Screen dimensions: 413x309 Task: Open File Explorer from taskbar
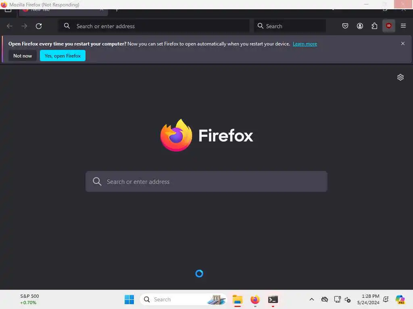point(237,299)
